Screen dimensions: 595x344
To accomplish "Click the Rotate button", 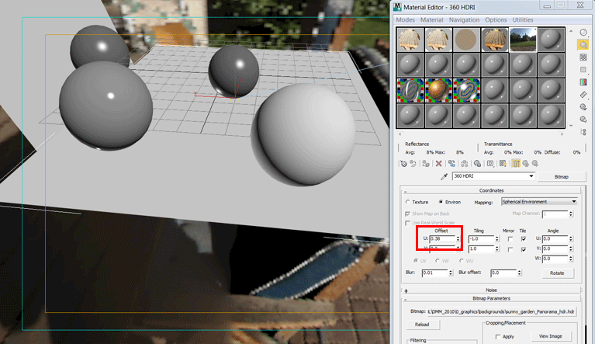I will tap(557, 273).
